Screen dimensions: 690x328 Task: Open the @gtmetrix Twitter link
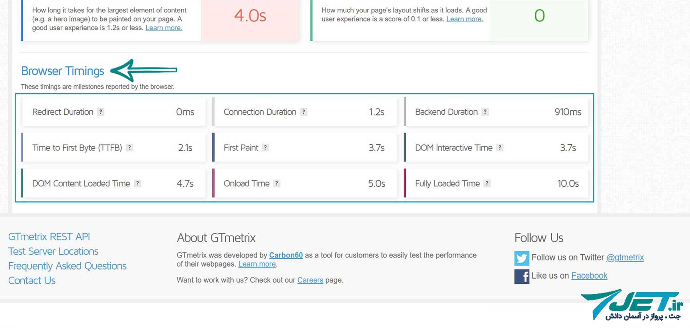[x=625, y=258]
